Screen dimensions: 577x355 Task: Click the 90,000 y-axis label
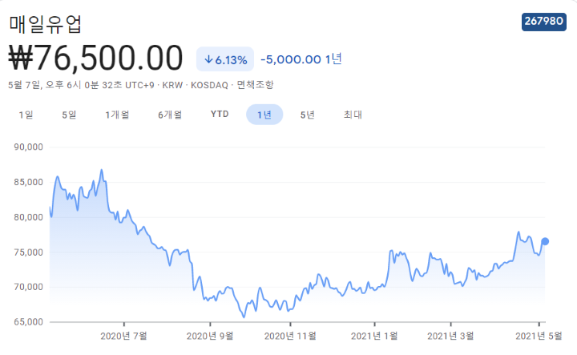pyautogui.click(x=28, y=147)
